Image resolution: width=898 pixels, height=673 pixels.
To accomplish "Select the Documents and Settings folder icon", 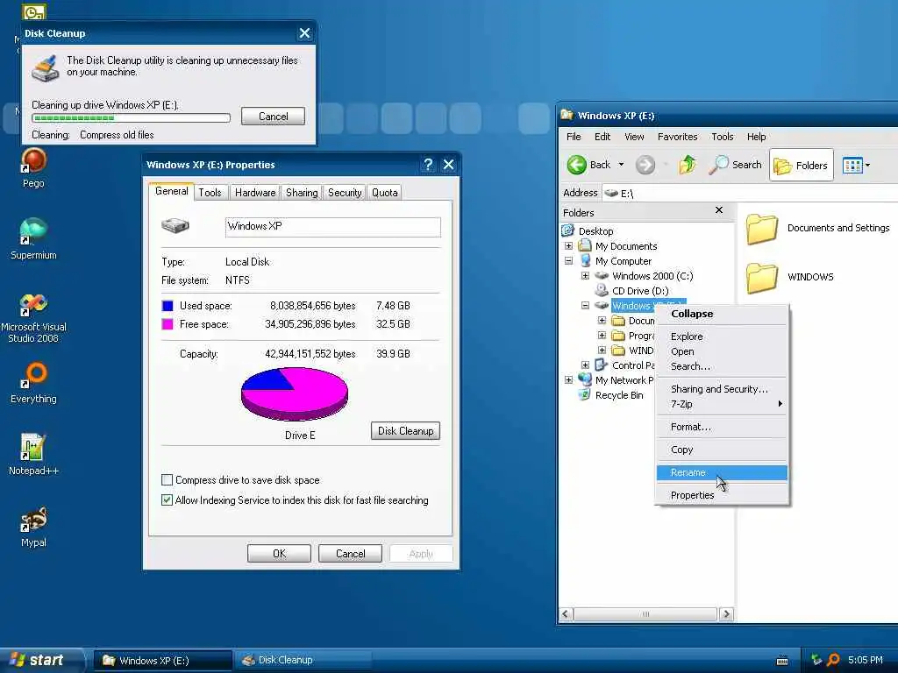I will click(x=762, y=228).
